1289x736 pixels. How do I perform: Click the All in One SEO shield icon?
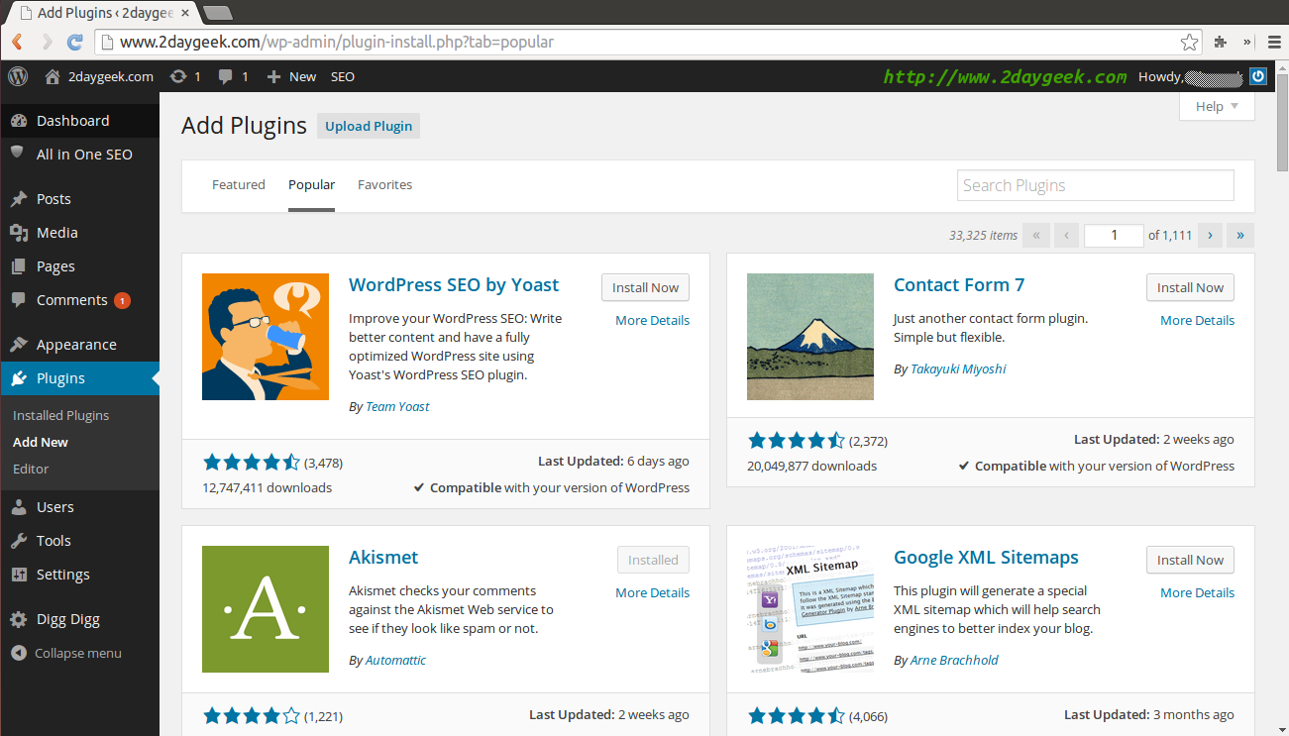19,154
